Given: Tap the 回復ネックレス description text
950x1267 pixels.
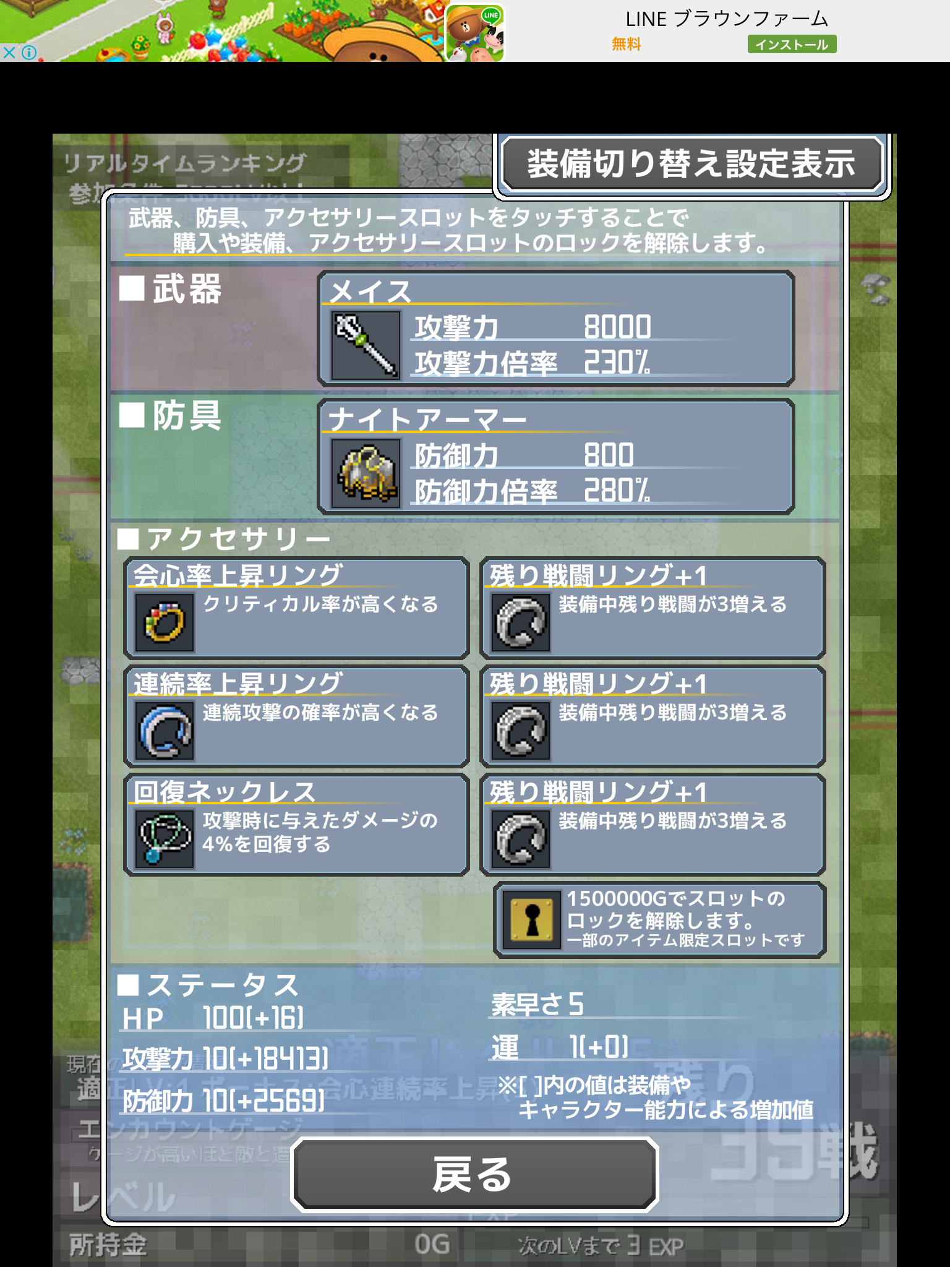Looking at the screenshot, I should [320, 832].
